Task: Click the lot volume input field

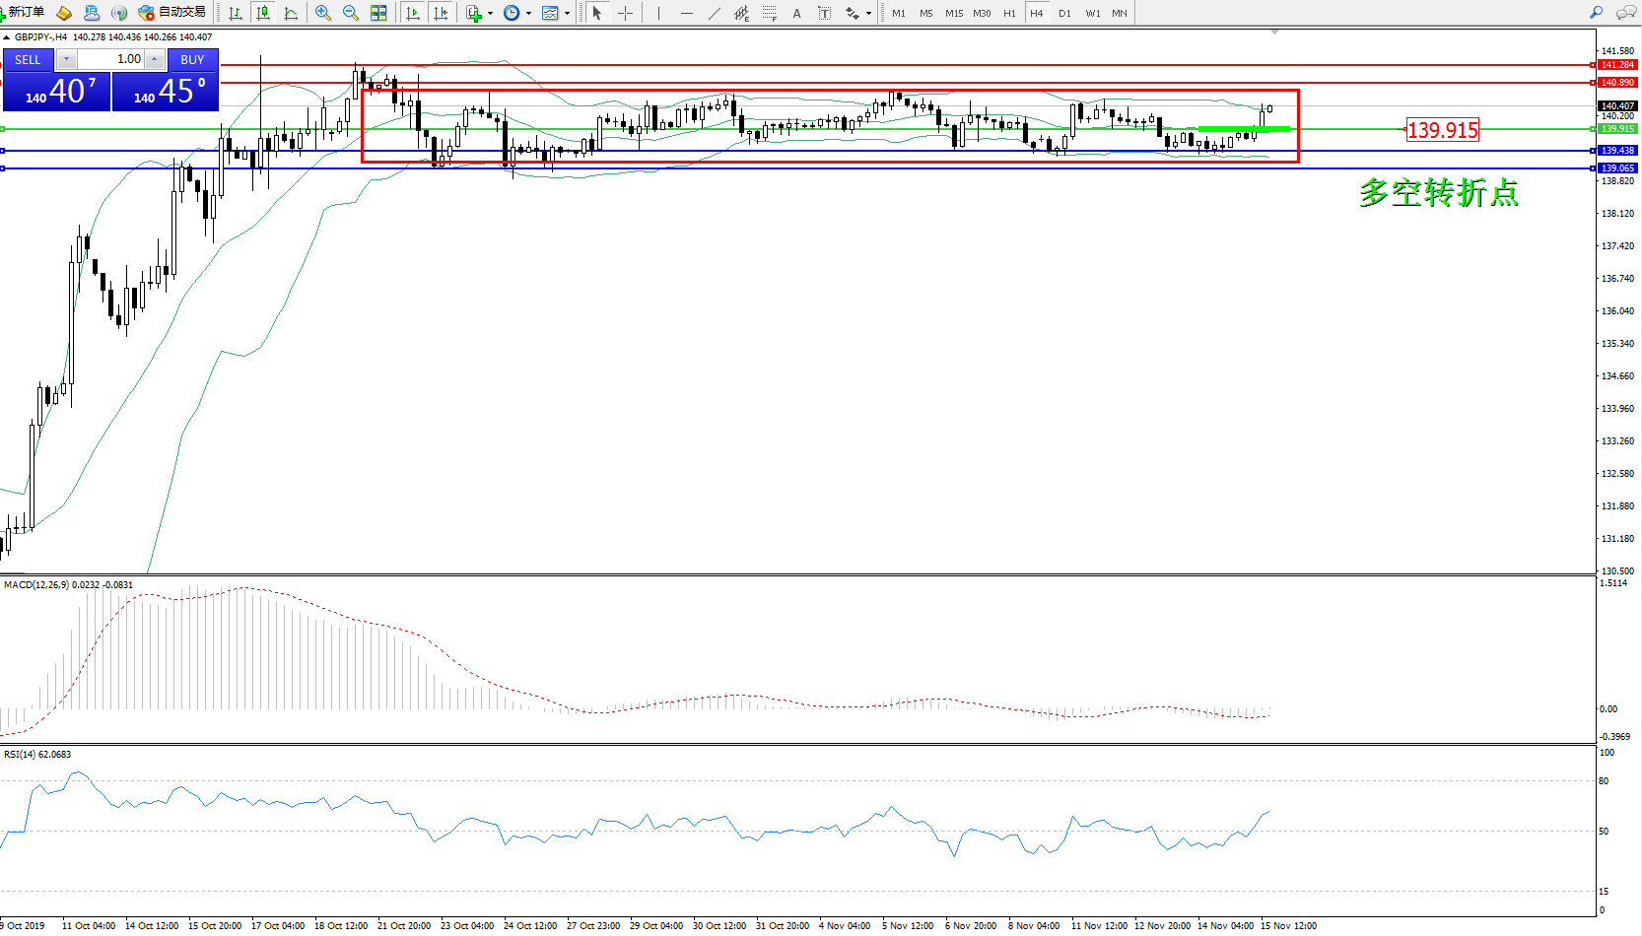Action: [x=110, y=59]
